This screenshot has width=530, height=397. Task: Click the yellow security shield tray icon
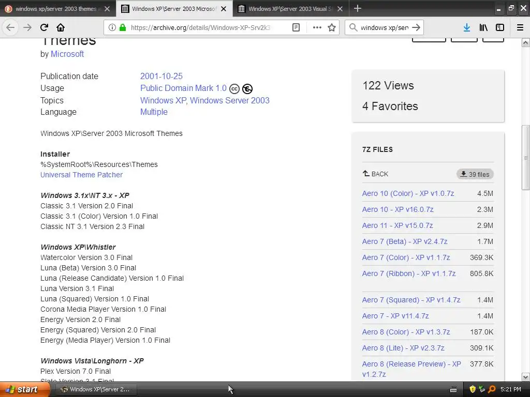(x=473, y=389)
